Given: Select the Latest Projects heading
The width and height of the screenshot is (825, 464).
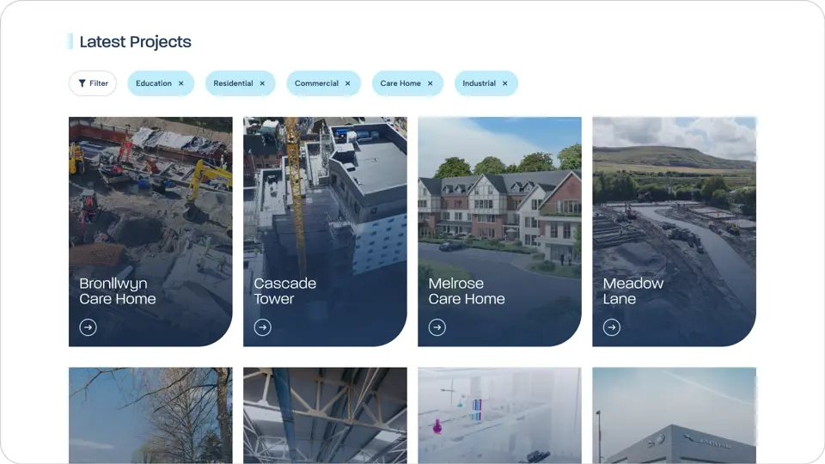Looking at the screenshot, I should (x=135, y=41).
